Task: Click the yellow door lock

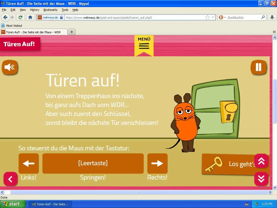Action: click(x=228, y=112)
